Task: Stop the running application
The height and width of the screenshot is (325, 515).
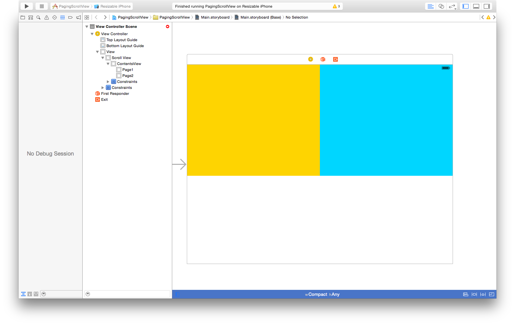Action: pyautogui.click(x=41, y=6)
